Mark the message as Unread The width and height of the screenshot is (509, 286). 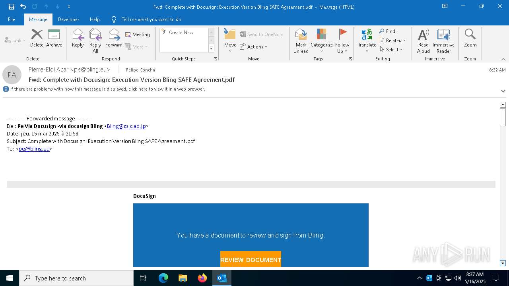click(301, 41)
